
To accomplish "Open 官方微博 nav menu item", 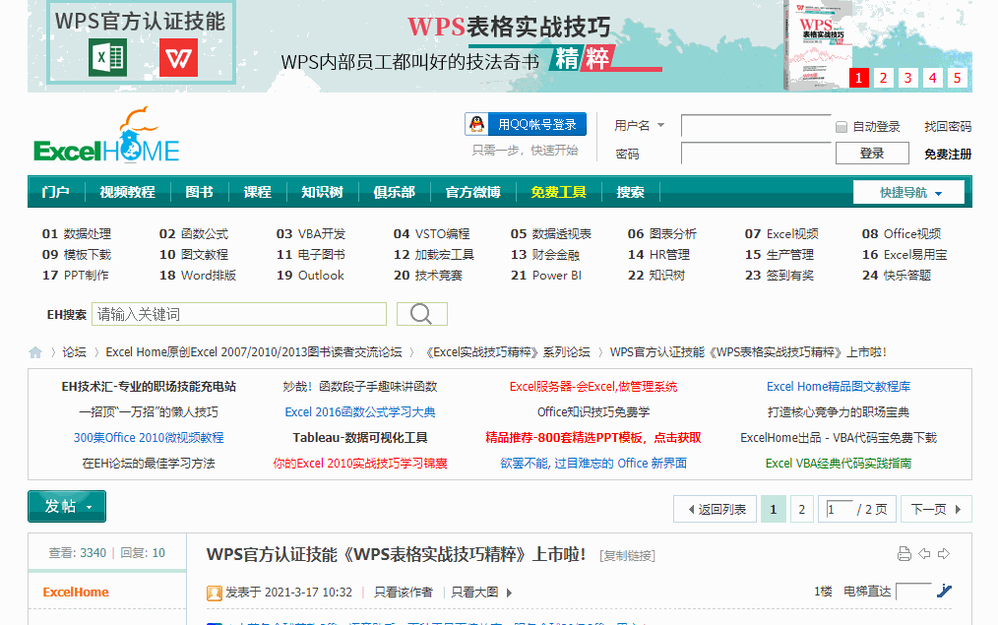I will 472,192.
